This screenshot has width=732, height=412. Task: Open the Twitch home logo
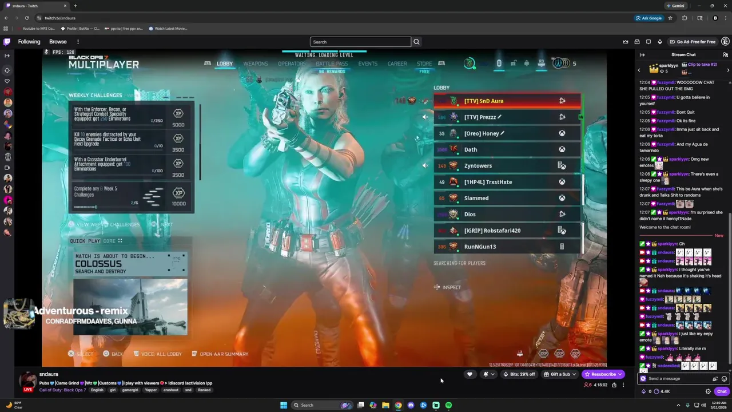point(7,42)
